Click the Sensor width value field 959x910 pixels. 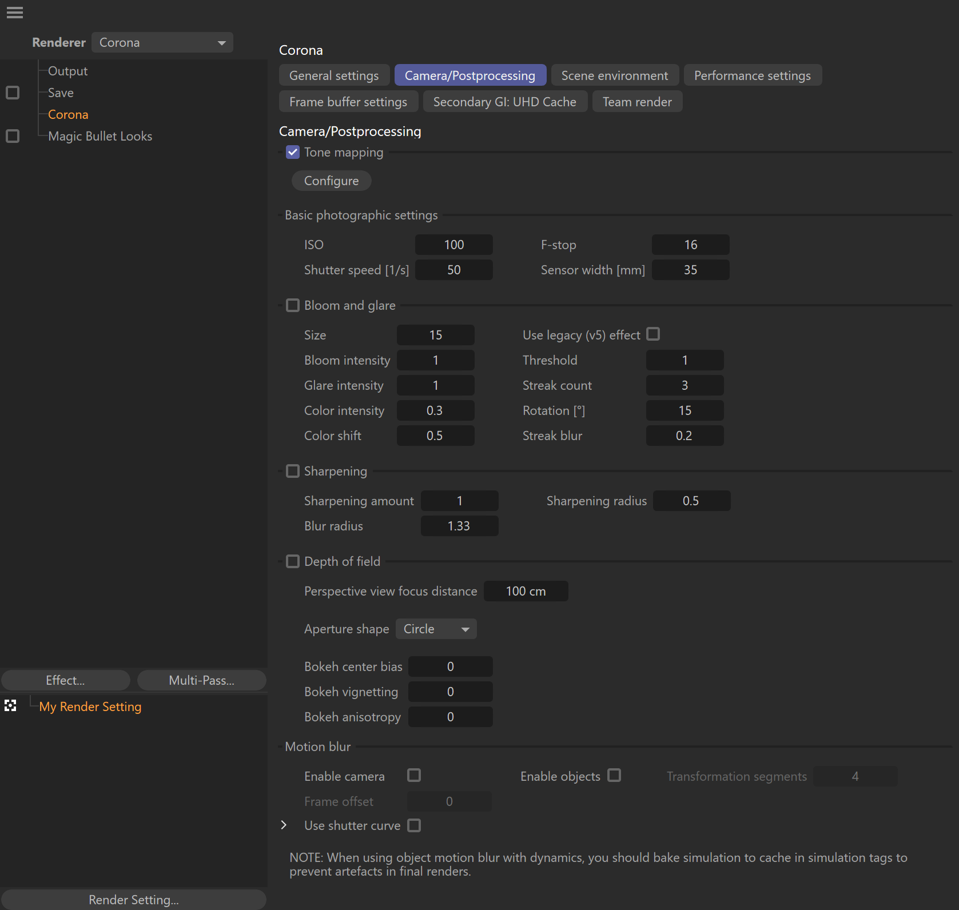click(691, 270)
